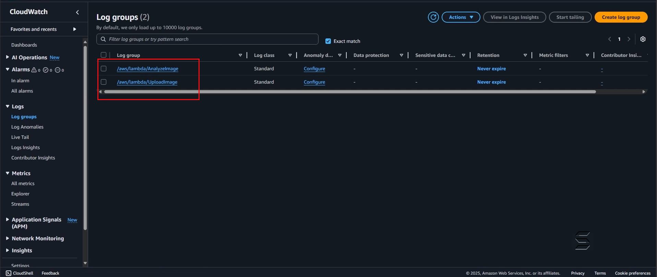Sort by Log class column arrow
Screen dimensions: 657x277
290,55
